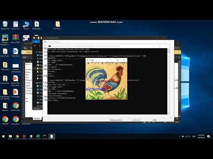This screenshot has height=159, width=213.
Task: Switch to Excel in the taskbar
Action: point(38,136)
